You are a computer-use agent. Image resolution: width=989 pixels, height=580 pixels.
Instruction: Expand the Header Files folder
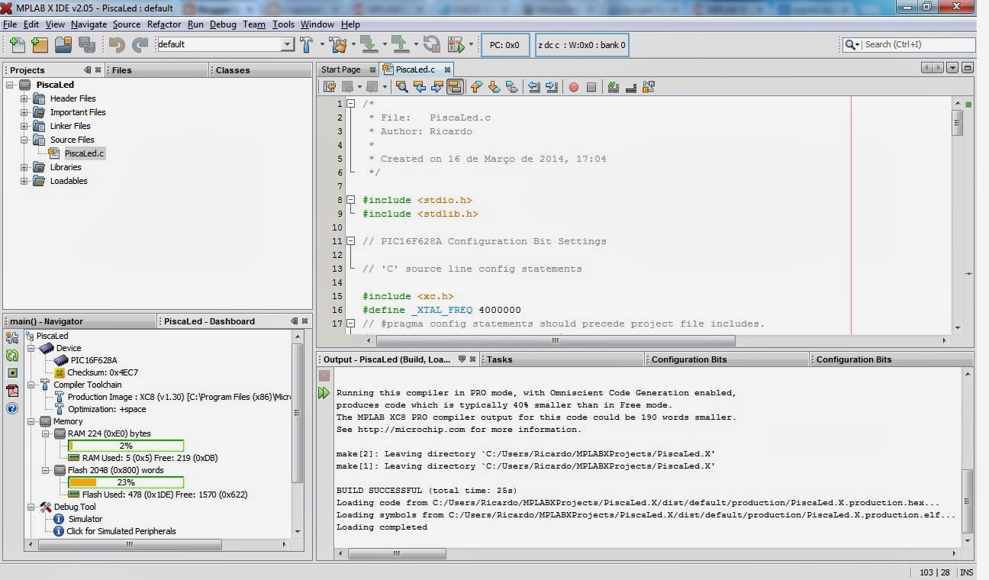point(24,98)
